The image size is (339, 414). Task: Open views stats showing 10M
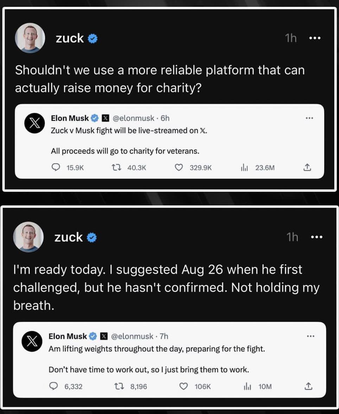(248, 387)
